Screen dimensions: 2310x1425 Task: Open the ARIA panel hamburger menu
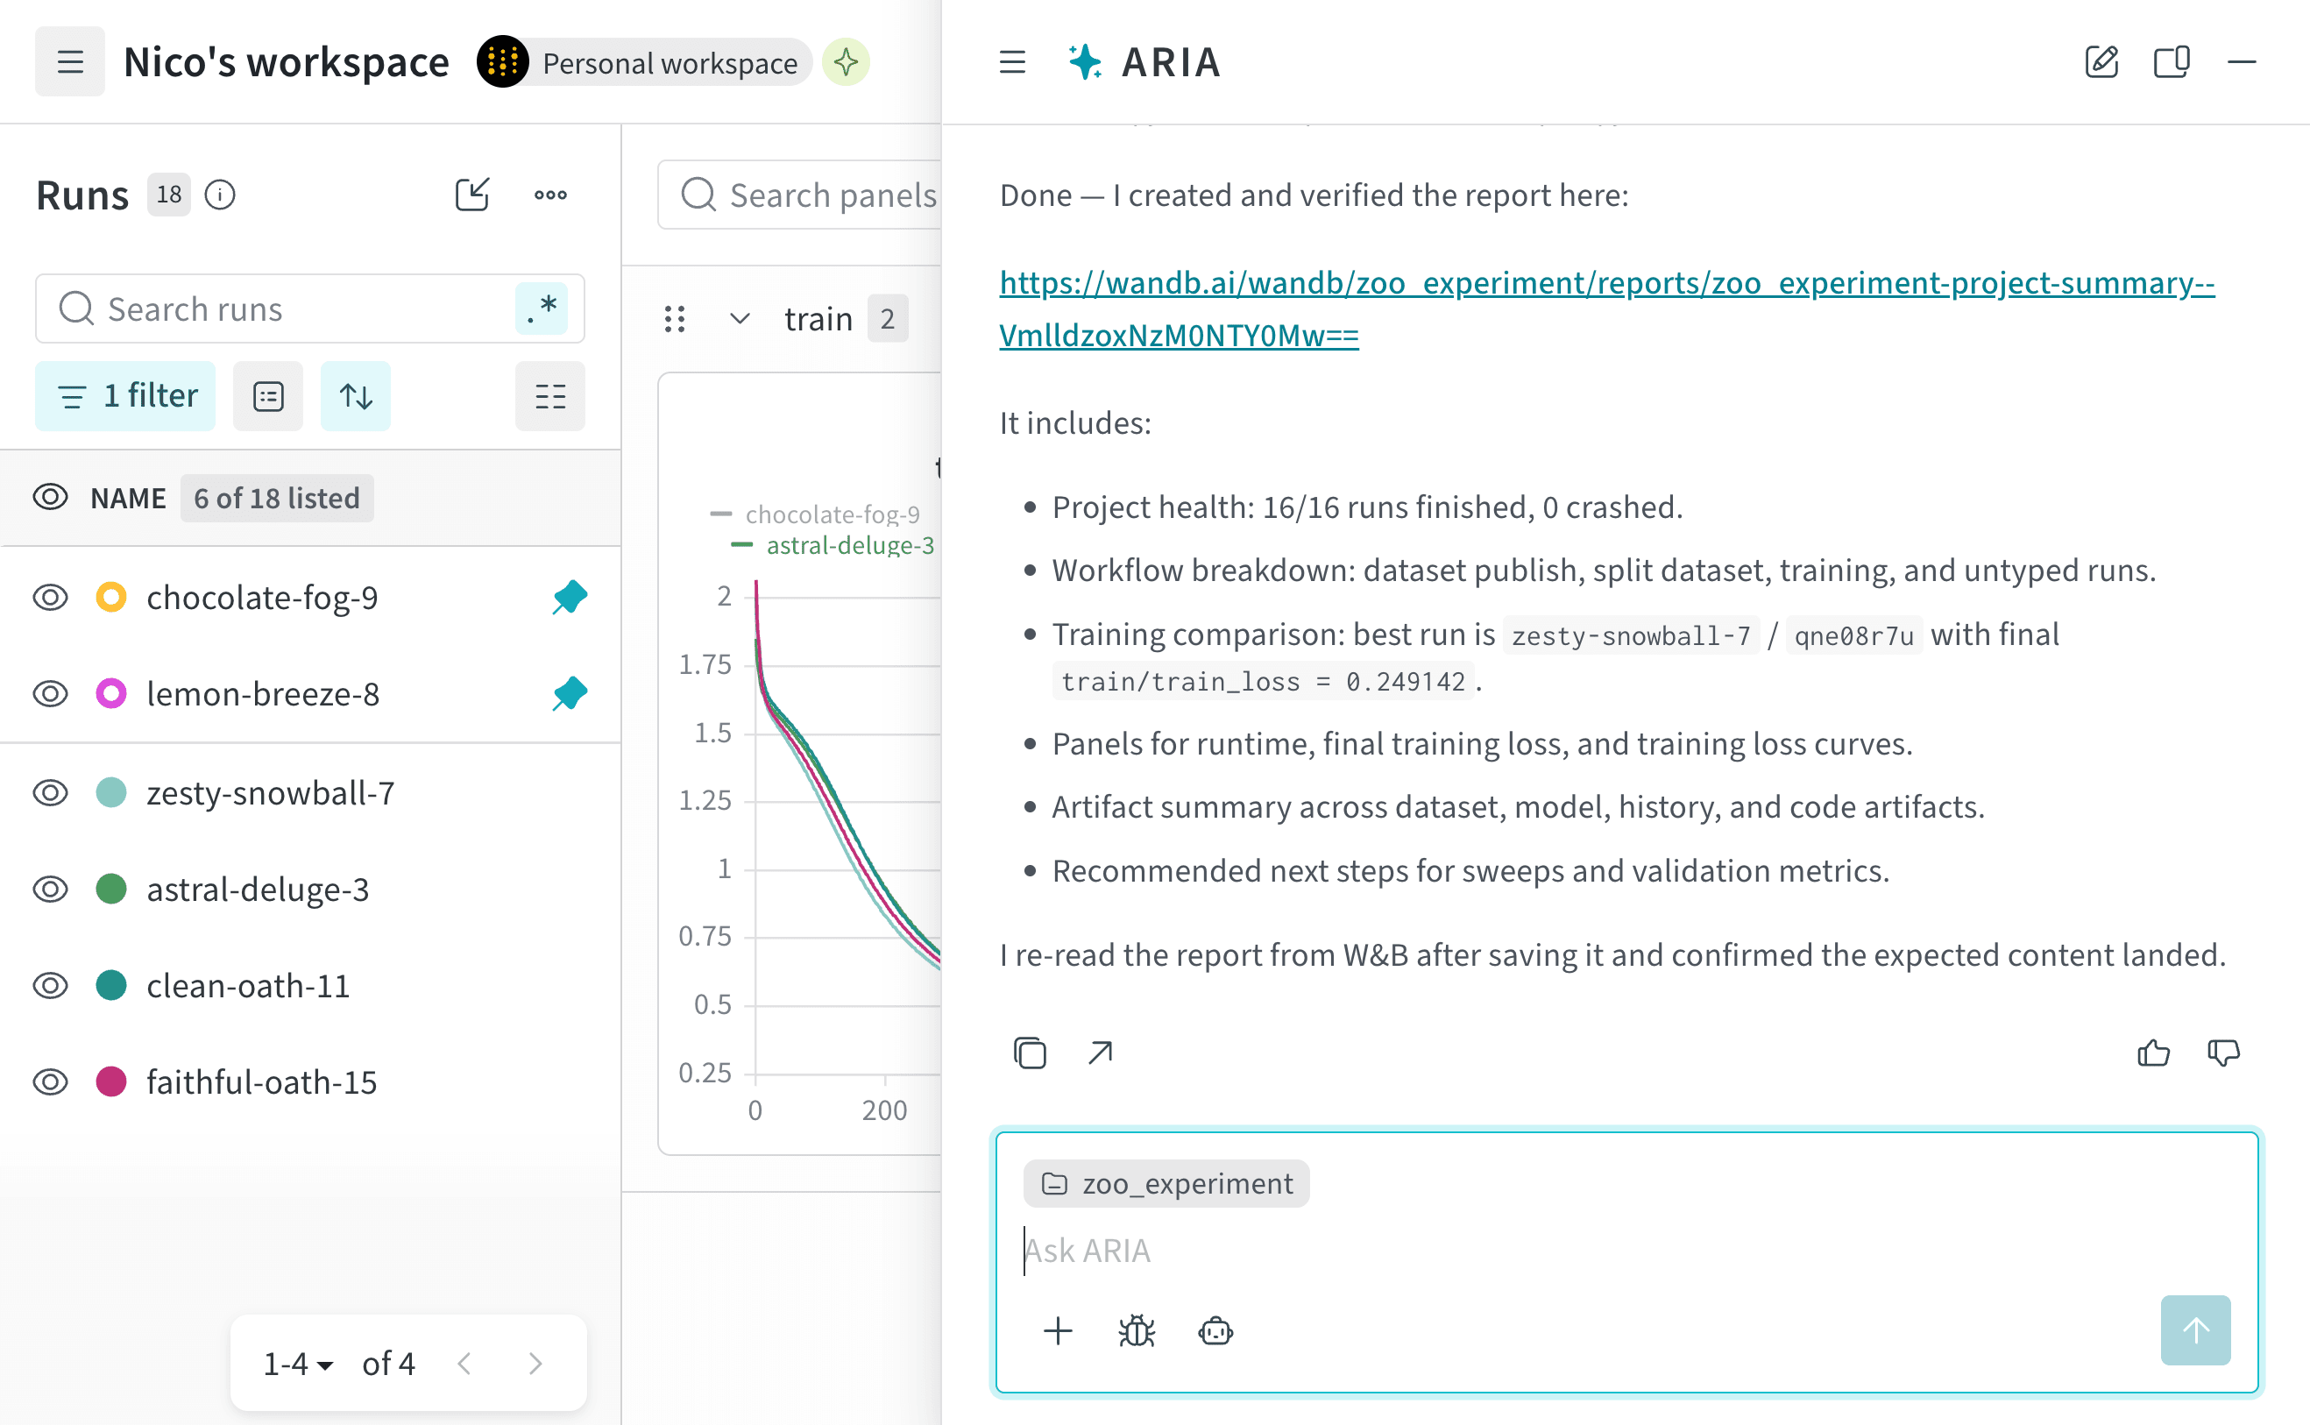click(1012, 62)
